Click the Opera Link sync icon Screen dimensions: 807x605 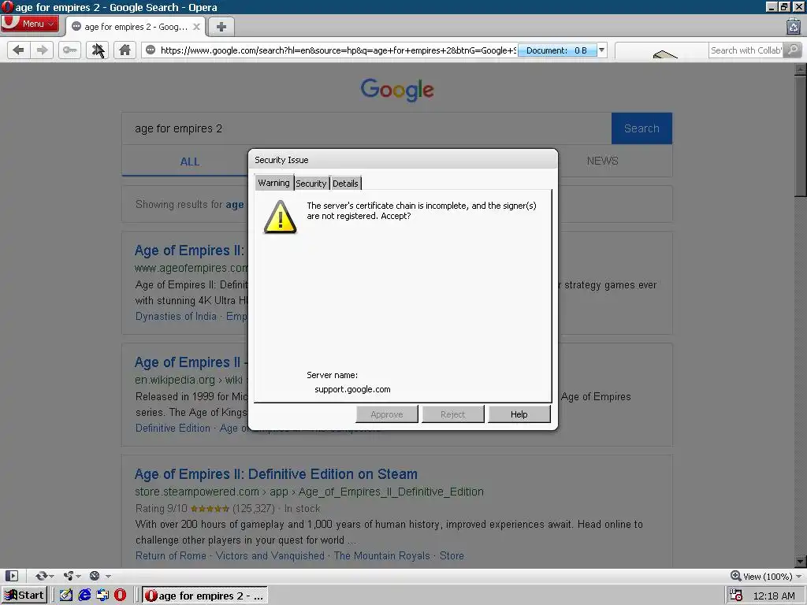[41, 576]
